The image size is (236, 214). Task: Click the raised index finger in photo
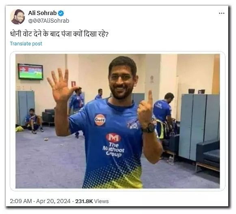tap(150, 98)
